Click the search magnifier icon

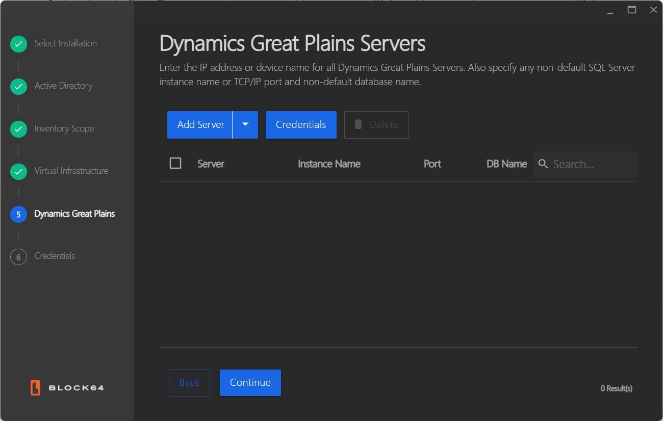click(543, 164)
